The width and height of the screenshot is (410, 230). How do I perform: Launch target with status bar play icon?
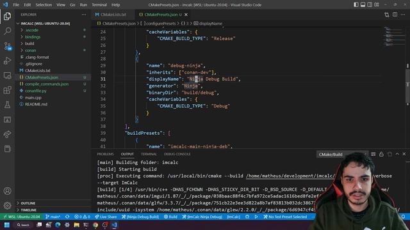pos(256,217)
